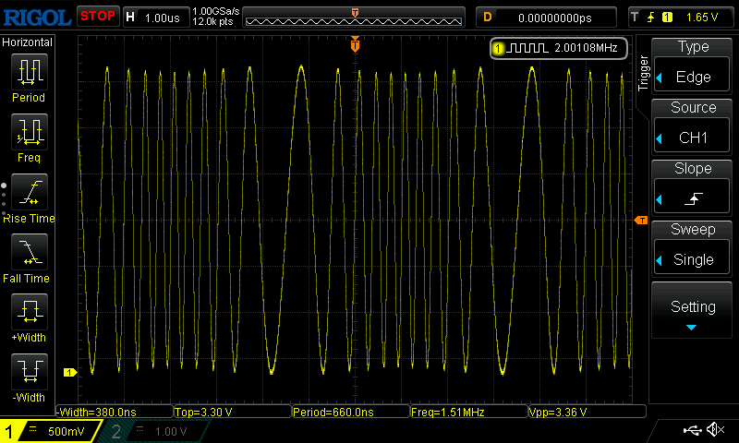The image size is (739, 443).
Task: Click the Period=660.0ns measurement readout
Action: tap(351, 413)
